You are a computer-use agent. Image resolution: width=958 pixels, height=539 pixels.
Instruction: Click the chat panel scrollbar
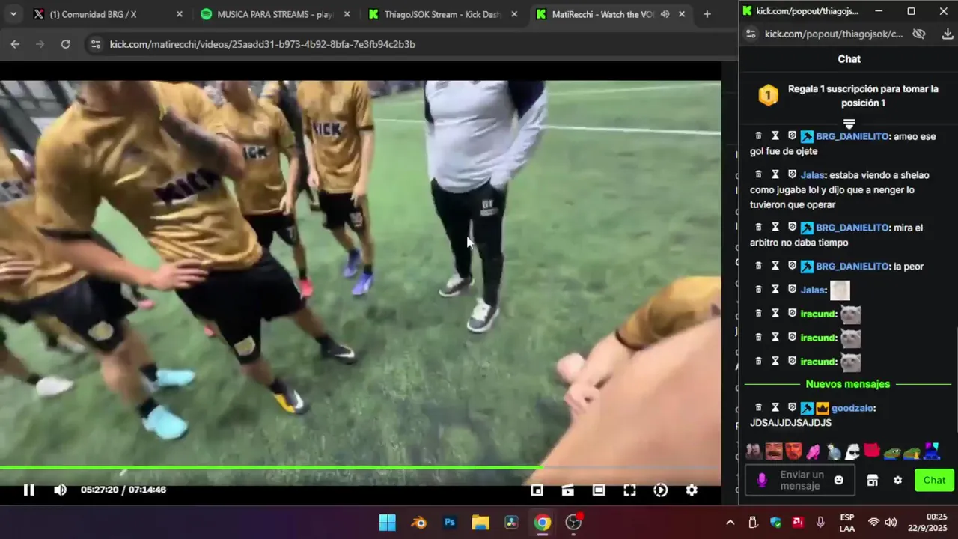tap(957, 380)
